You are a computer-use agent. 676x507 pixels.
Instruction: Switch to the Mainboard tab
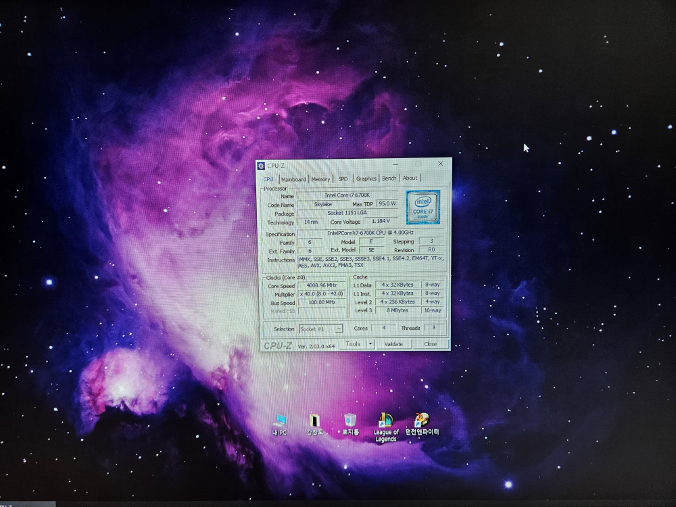[x=293, y=179]
